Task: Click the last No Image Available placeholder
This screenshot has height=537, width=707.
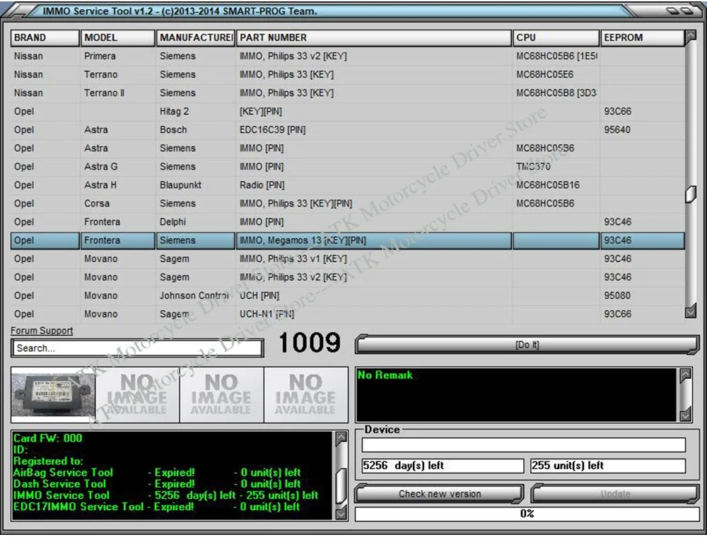Action: point(305,395)
